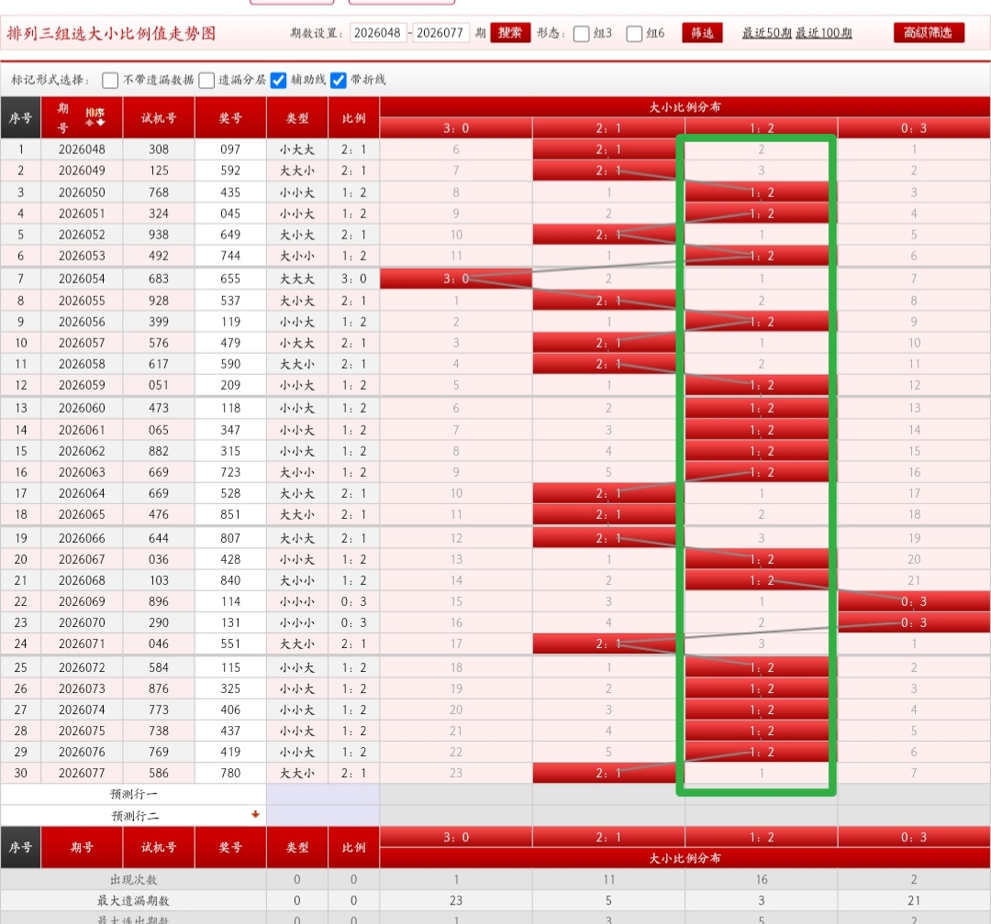Enable 遗漏分层 checkbox
Image resolution: width=991 pixels, height=924 pixels.
[206, 80]
